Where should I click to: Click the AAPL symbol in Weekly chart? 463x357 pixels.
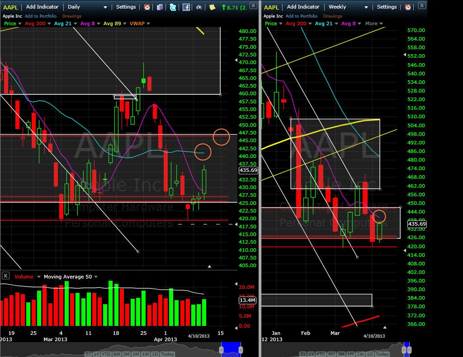(x=271, y=7)
